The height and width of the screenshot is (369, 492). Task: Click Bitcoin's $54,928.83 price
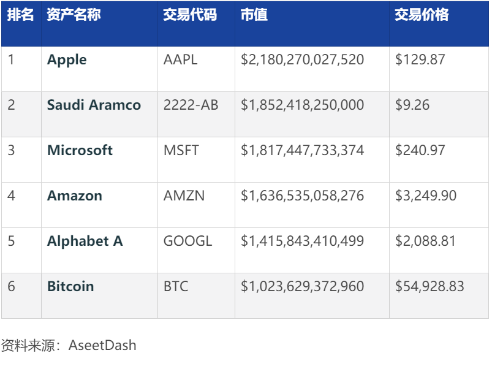[x=430, y=287]
